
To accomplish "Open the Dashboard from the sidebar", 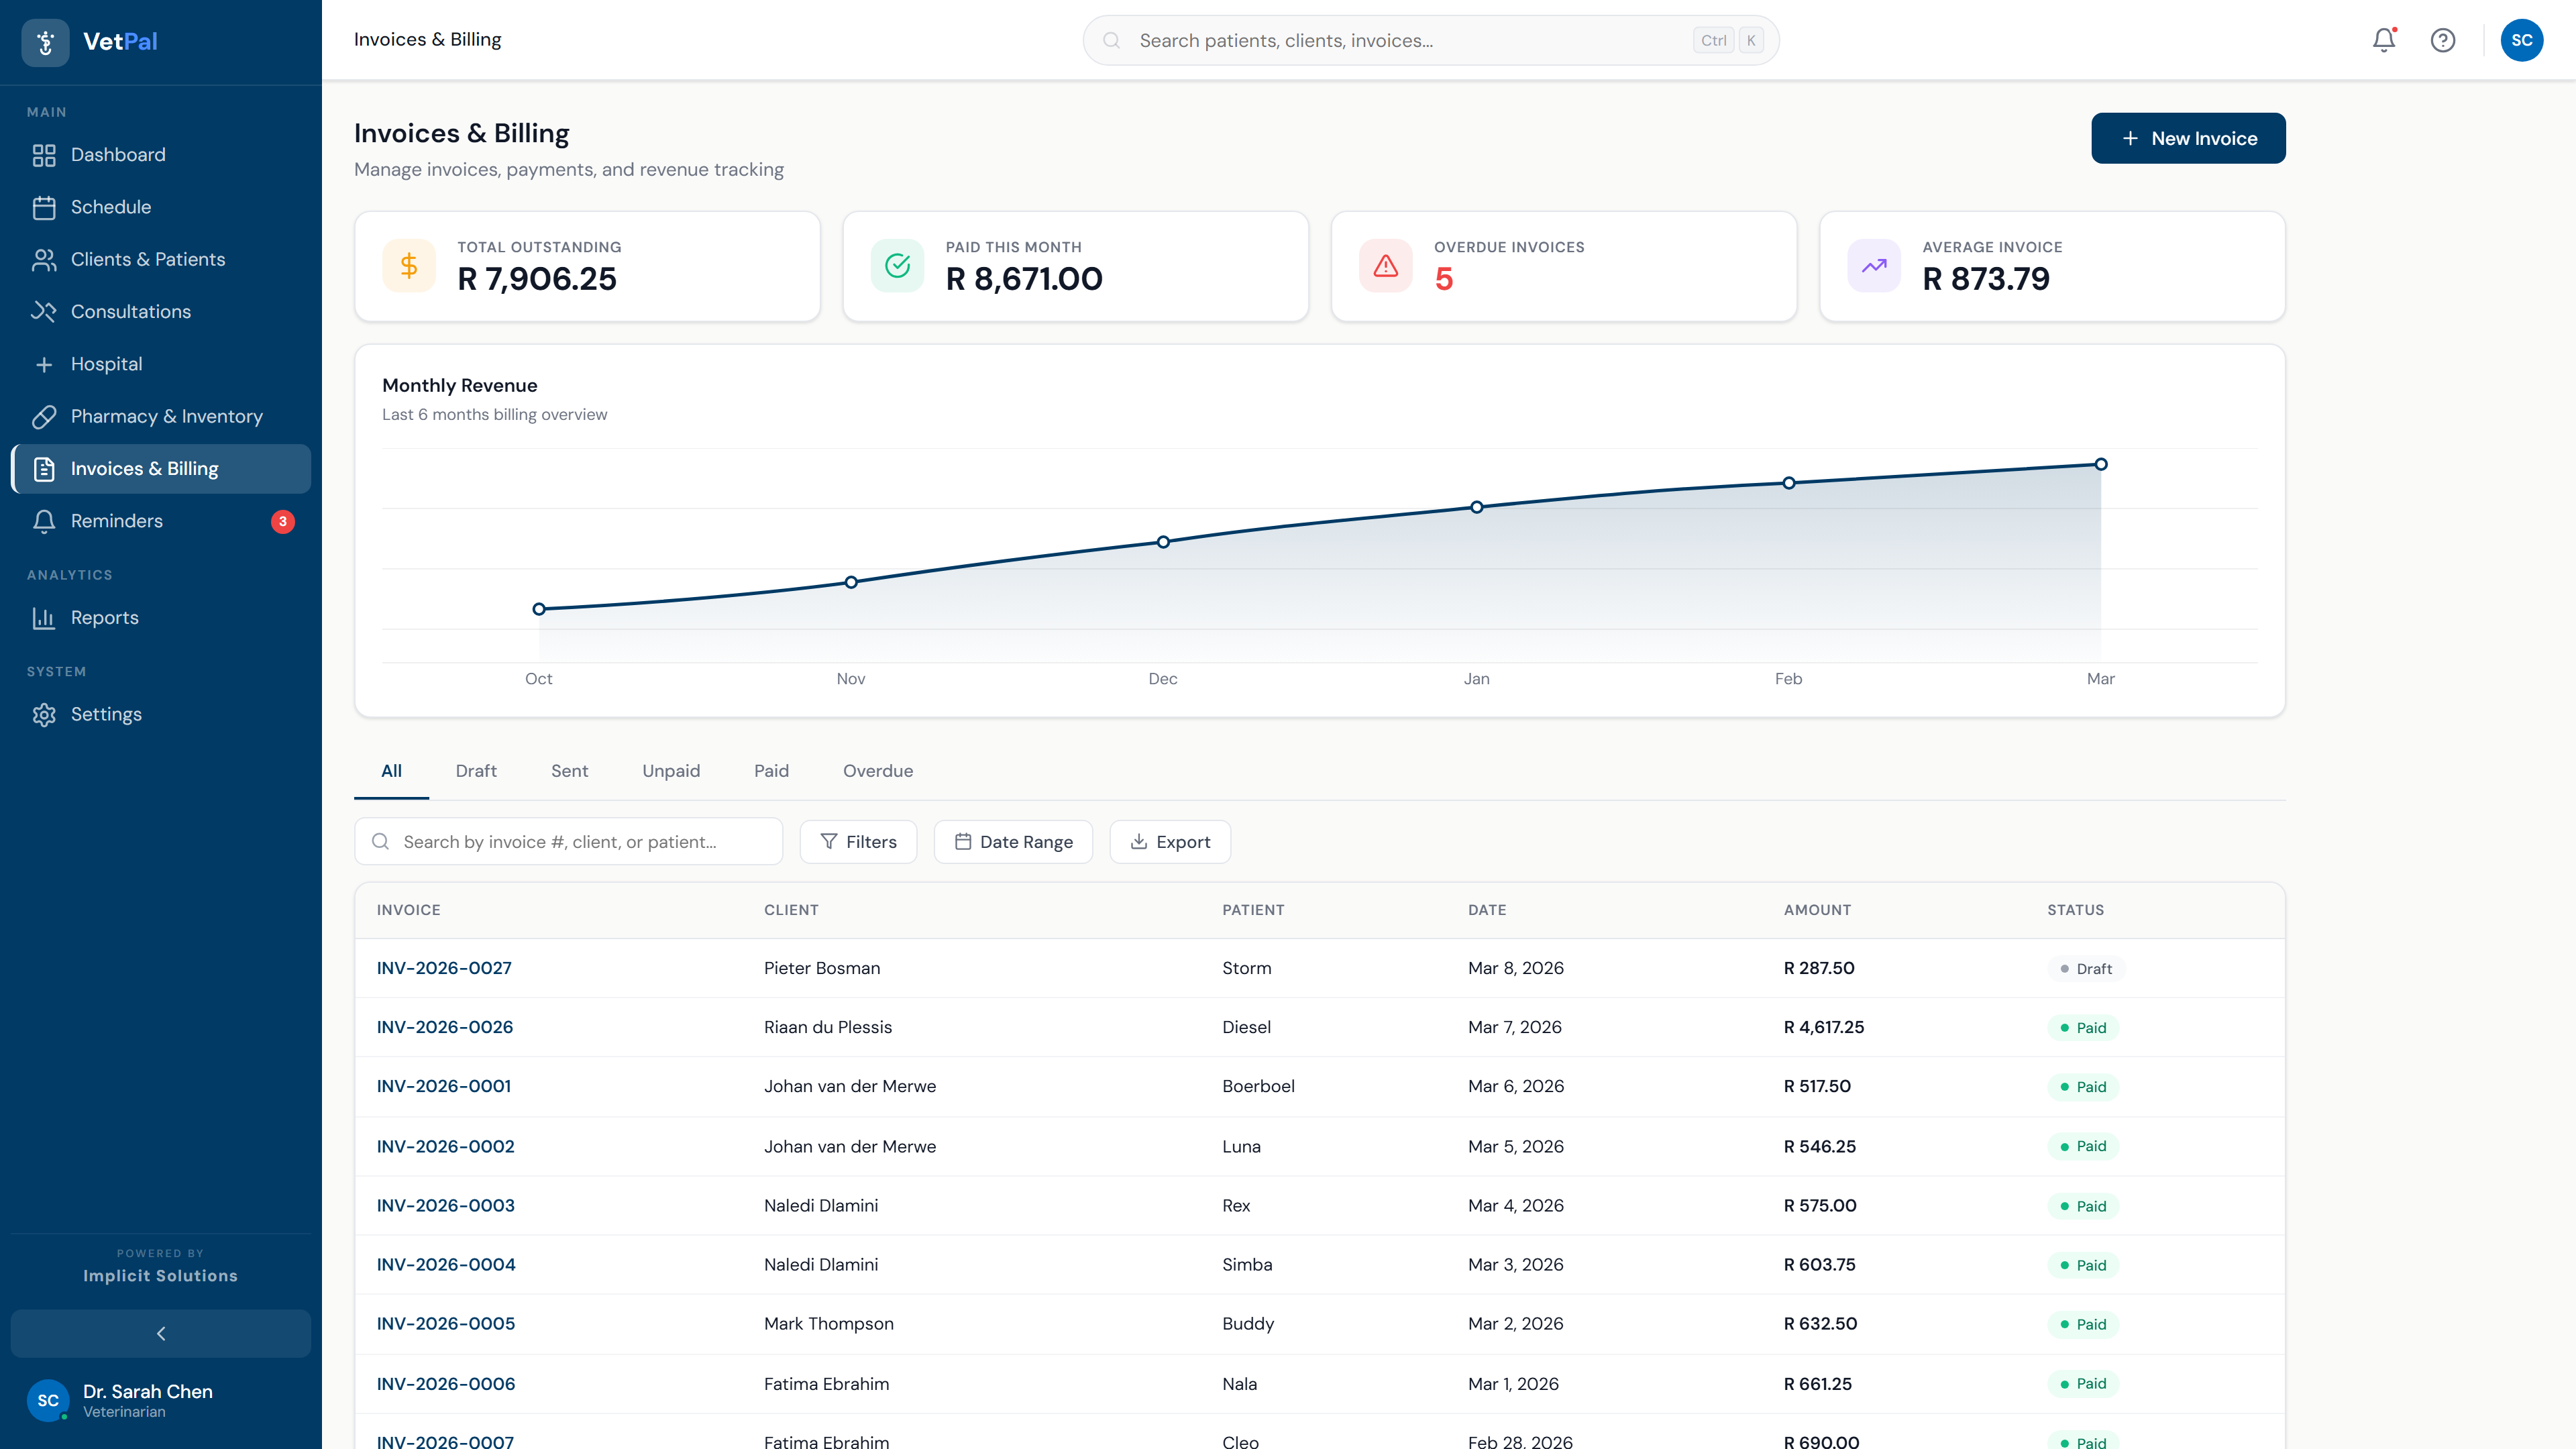I will pos(117,155).
